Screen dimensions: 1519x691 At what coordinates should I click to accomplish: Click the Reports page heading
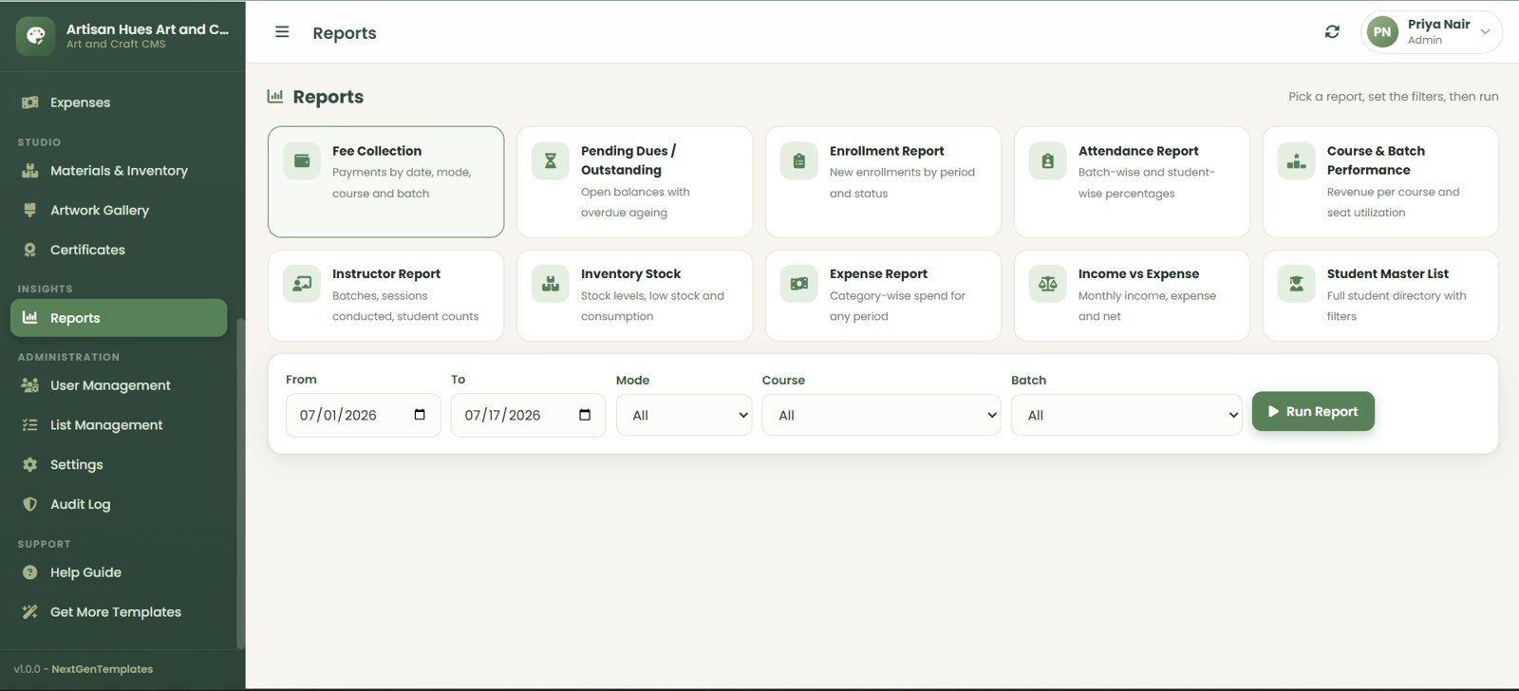(328, 97)
